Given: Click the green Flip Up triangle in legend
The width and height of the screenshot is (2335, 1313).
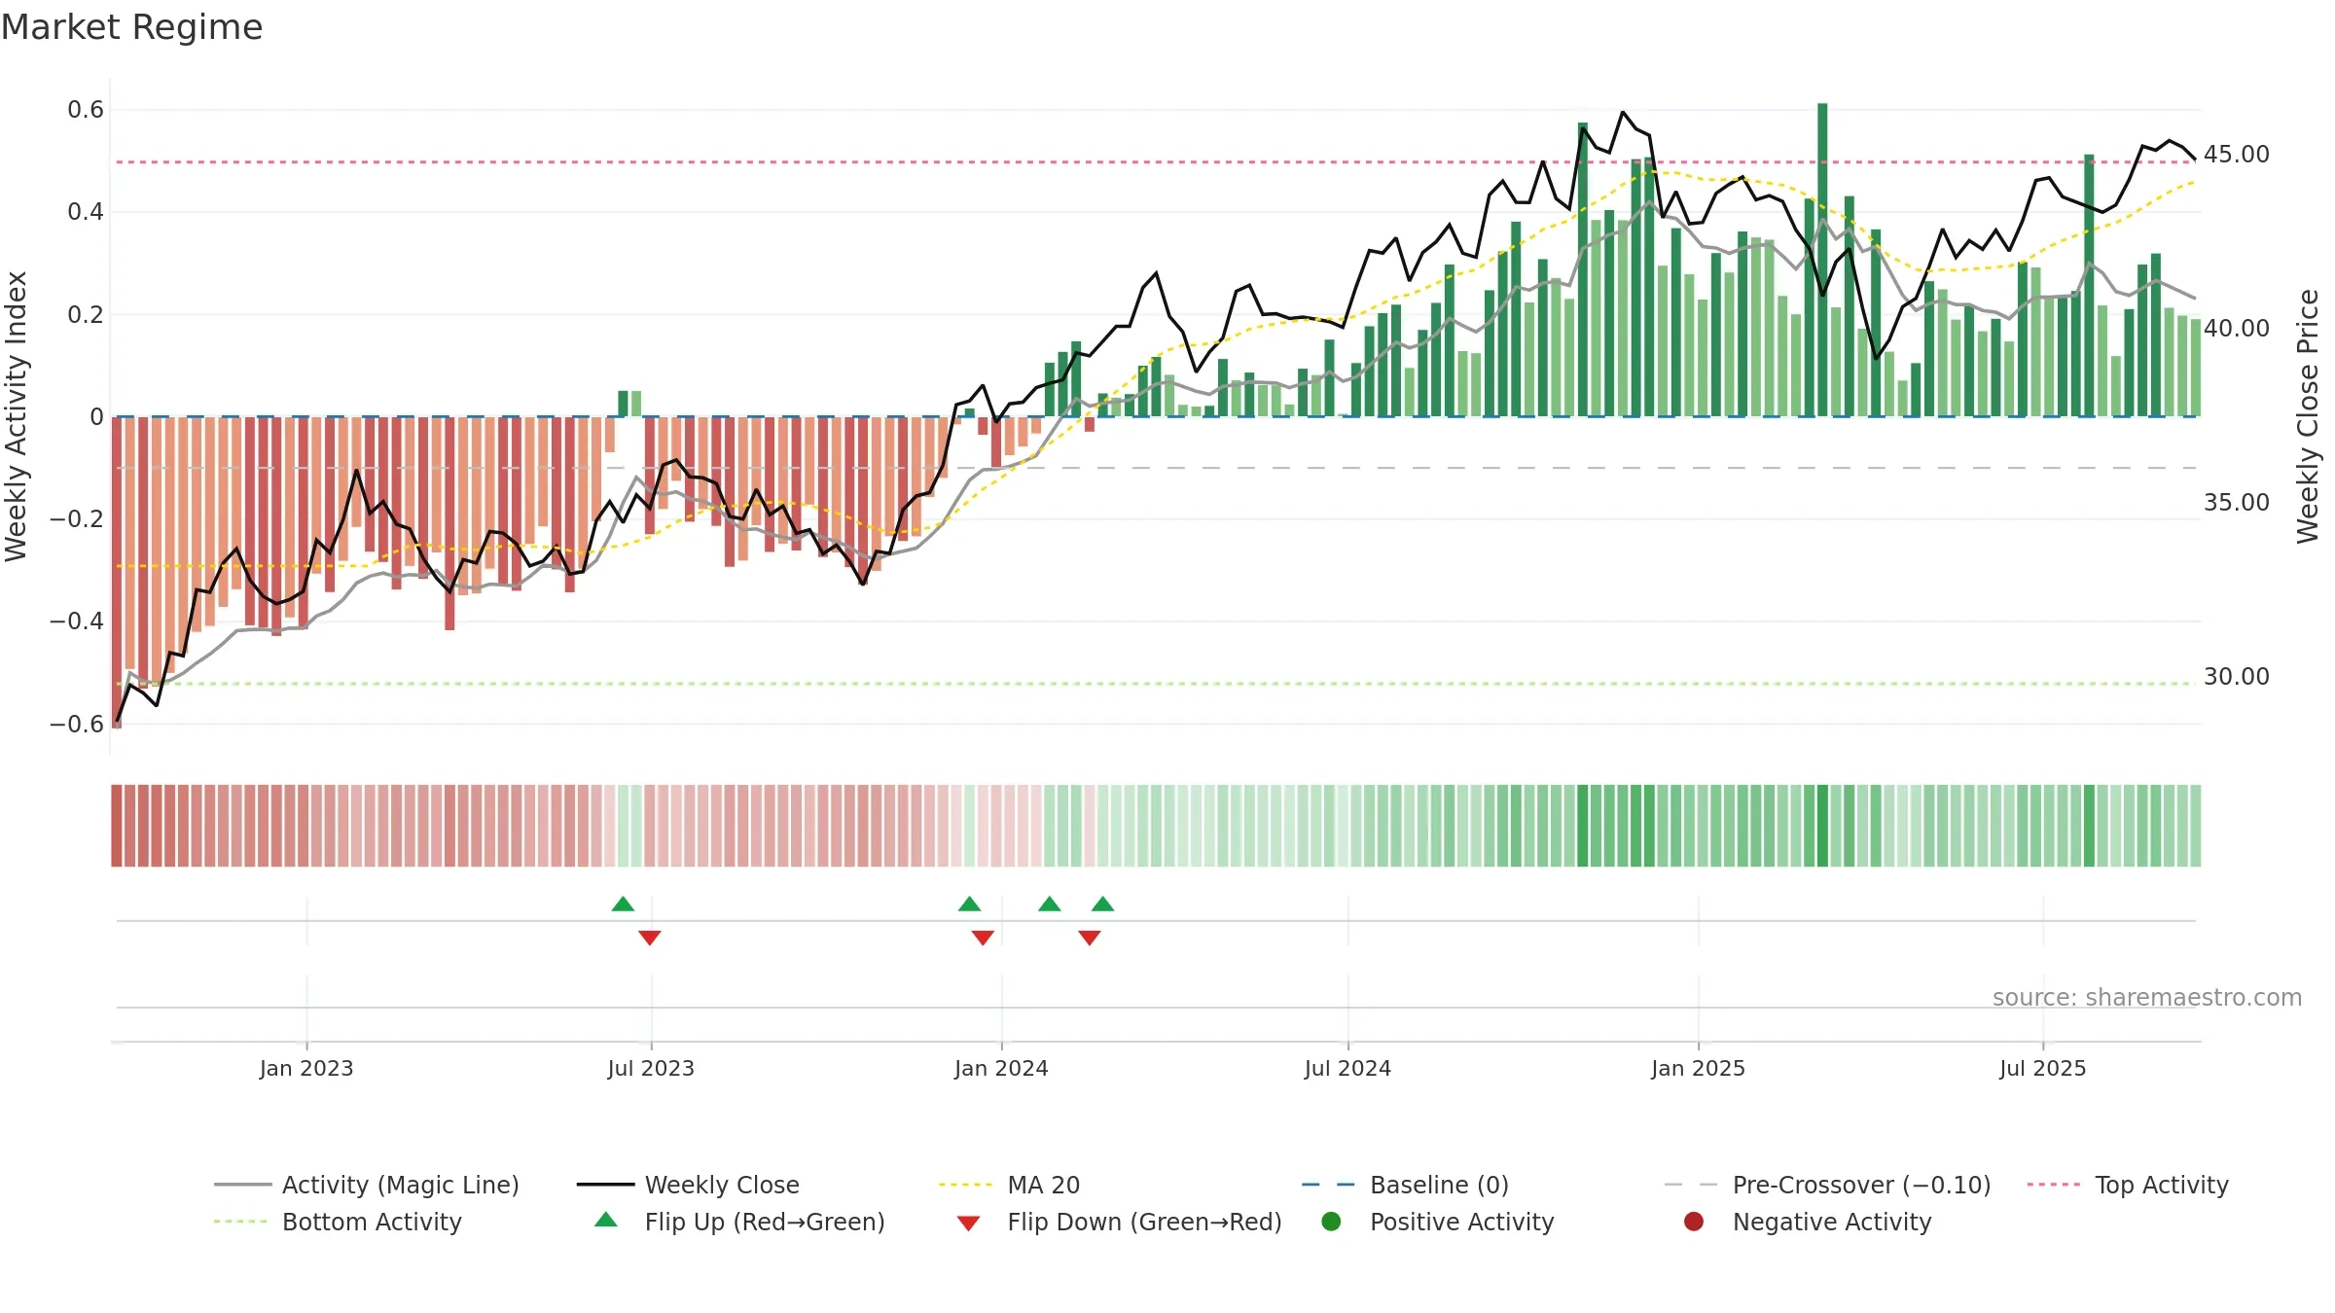Looking at the screenshot, I should [605, 1220].
